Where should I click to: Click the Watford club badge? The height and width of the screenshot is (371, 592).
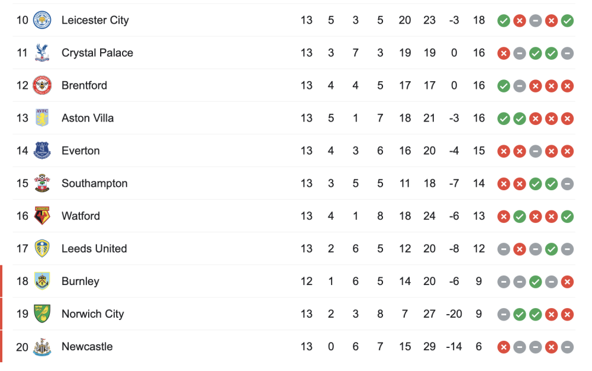[42, 216]
